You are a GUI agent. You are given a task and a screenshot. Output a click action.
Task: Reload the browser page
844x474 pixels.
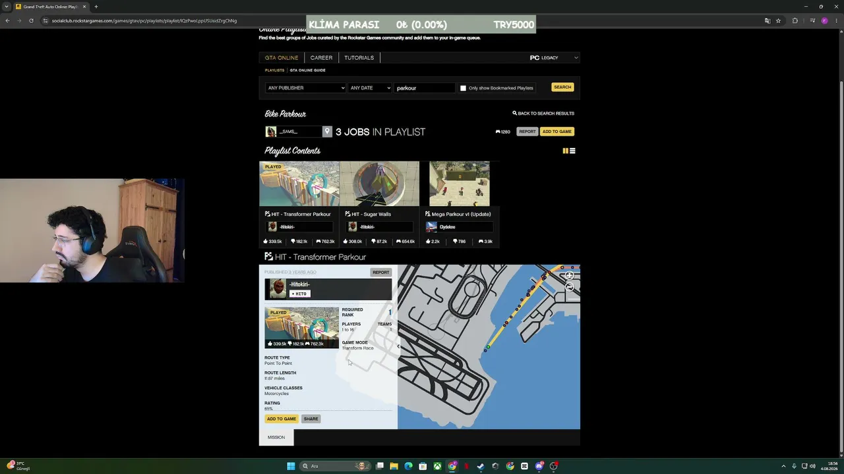coord(31,20)
